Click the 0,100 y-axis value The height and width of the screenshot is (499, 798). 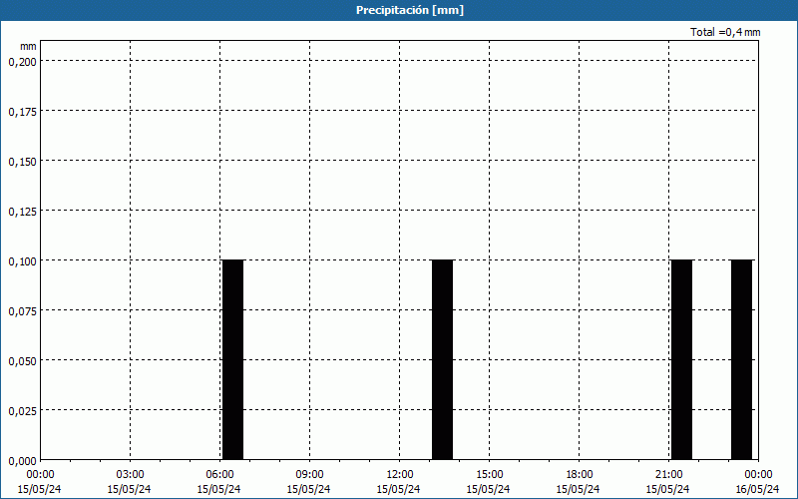22,261
